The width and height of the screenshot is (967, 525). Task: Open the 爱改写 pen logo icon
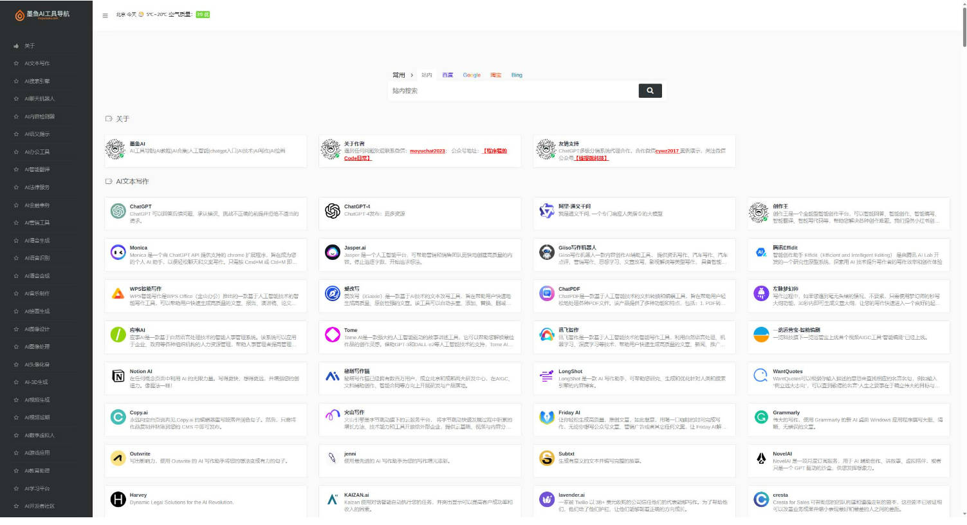tap(333, 293)
